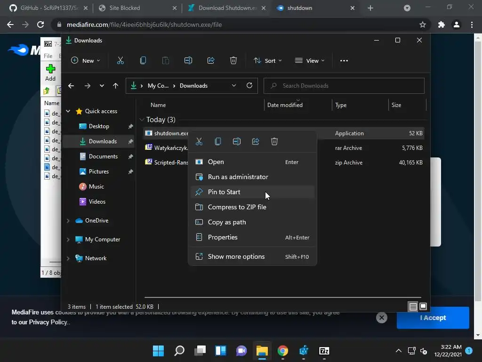This screenshot has width=482, height=362.
Task: Choose Open from the context menu
Action: coord(252,162)
